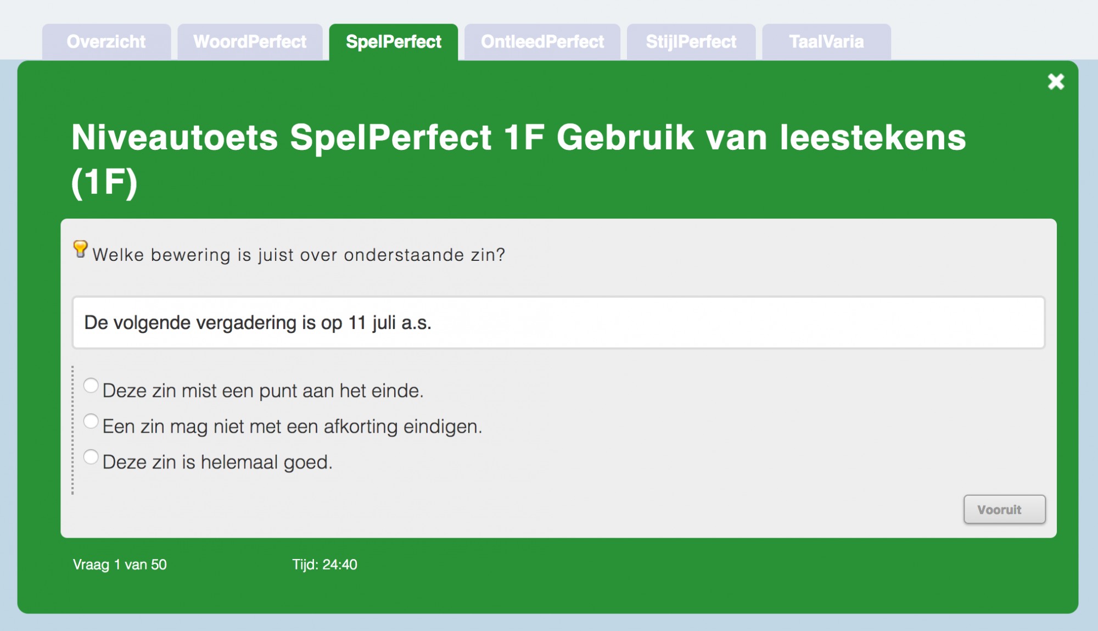Select the SpelPerfect tab
The width and height of the screenshot is (1098, 631).
tap(393, 42)
